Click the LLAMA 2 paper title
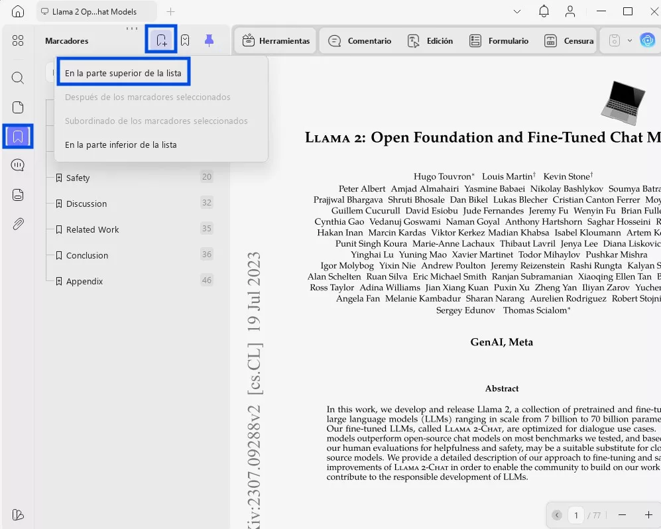Image resolution: width=661 pixels, height=529 pixels. [483, 137]
